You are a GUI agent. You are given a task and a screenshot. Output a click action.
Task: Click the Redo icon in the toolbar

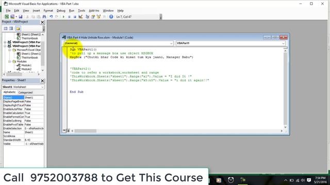[57, 16]
